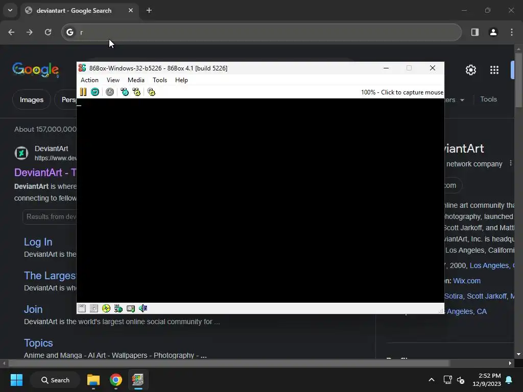Click the DeviantArt favicon in search result
Image resolution: width=523 pixels, height=392 pixels.
click(21, 153)
